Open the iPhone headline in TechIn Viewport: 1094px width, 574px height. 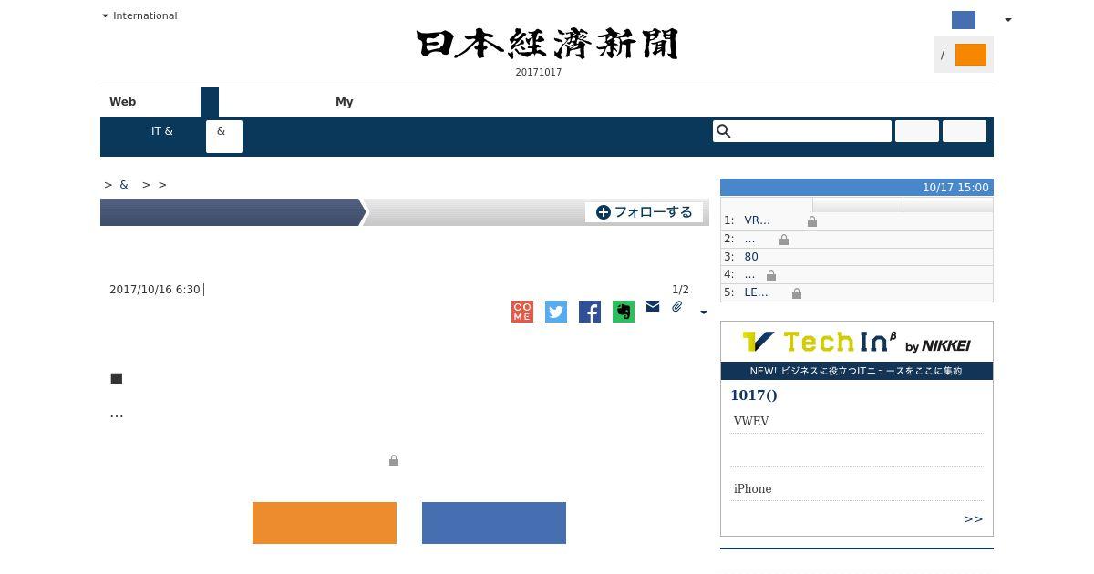coord(753,489)
